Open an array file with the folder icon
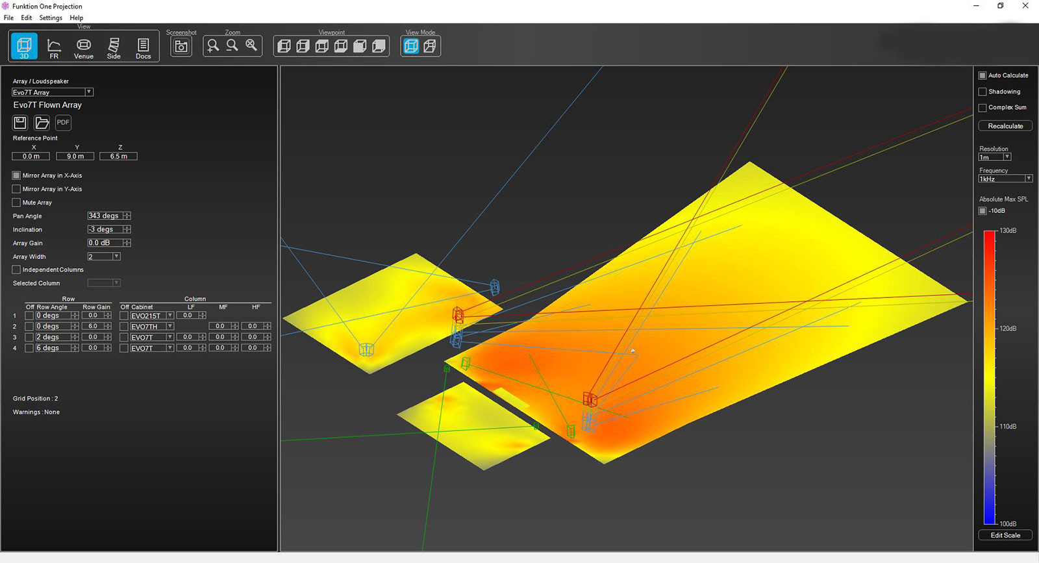Viewport: 1039px width, 563px height. pyautogui.click(x=42, y=122)
